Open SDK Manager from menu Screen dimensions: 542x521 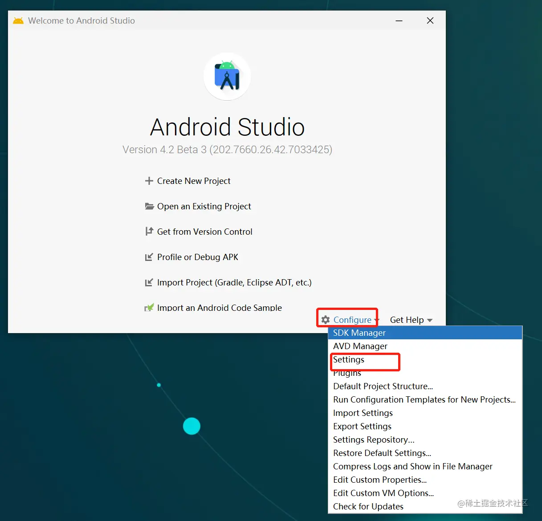[x=425, y=333]
